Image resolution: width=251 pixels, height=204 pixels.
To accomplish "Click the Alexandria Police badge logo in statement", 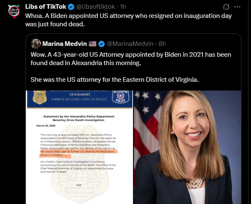I will coord(120,96).
